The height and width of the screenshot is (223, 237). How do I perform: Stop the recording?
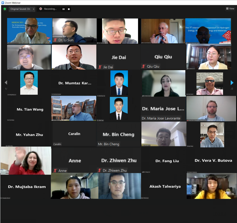69,9
